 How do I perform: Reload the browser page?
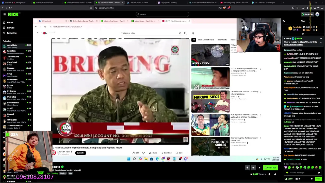pos(10,8)
